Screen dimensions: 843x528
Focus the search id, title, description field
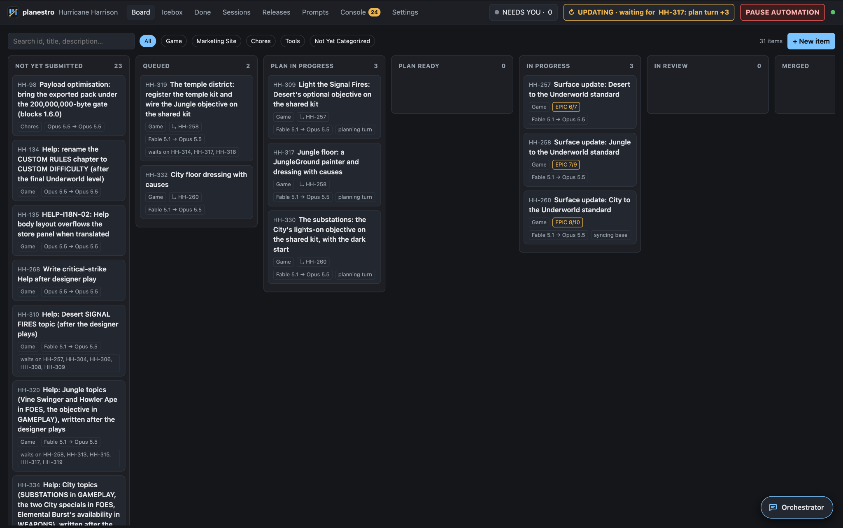[71, 41]
